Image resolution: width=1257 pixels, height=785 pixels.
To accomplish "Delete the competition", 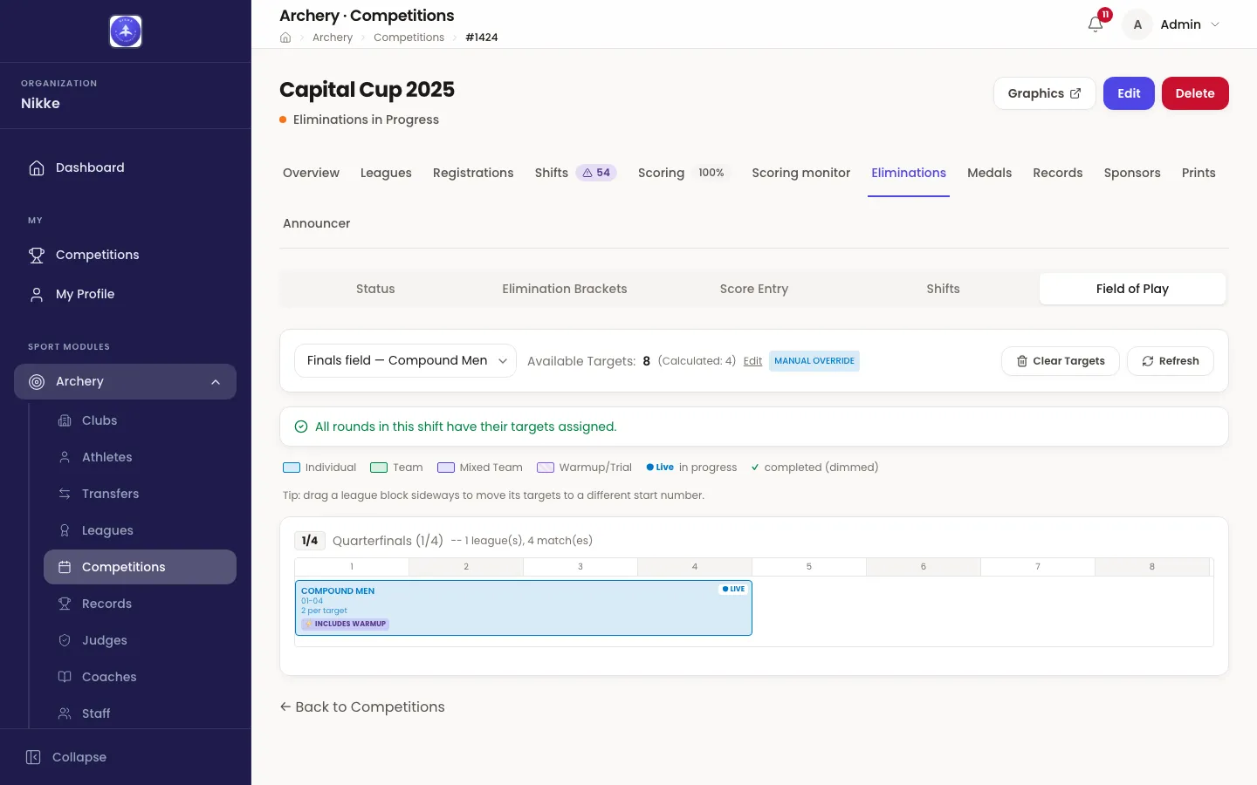I will [1195, 93].
